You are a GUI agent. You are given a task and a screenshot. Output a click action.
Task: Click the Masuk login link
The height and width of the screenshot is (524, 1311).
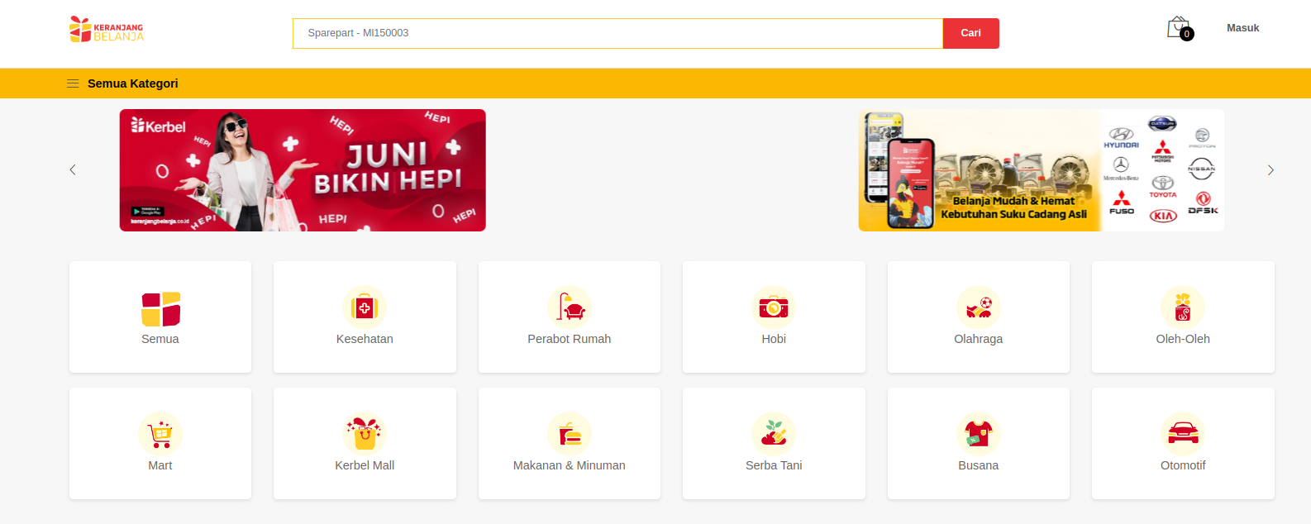pyautogui.click(x=1242, y=28)
